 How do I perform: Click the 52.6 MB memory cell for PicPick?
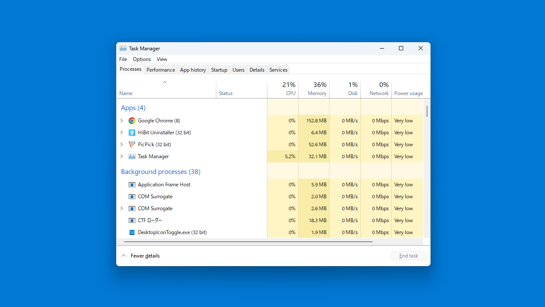point(314,145)
